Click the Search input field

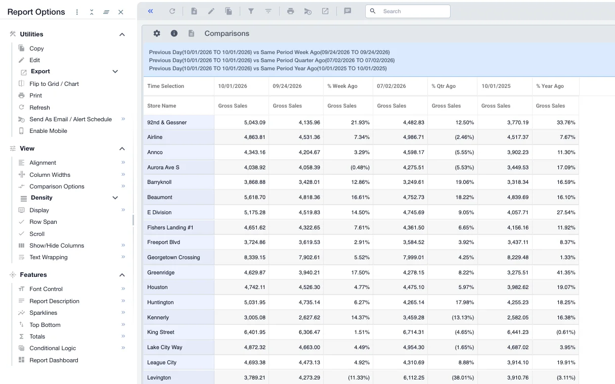(408, 11)
